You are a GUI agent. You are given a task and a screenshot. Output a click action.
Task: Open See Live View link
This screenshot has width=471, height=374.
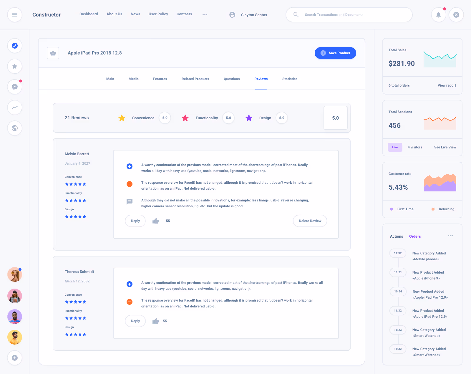click(445, 147)
